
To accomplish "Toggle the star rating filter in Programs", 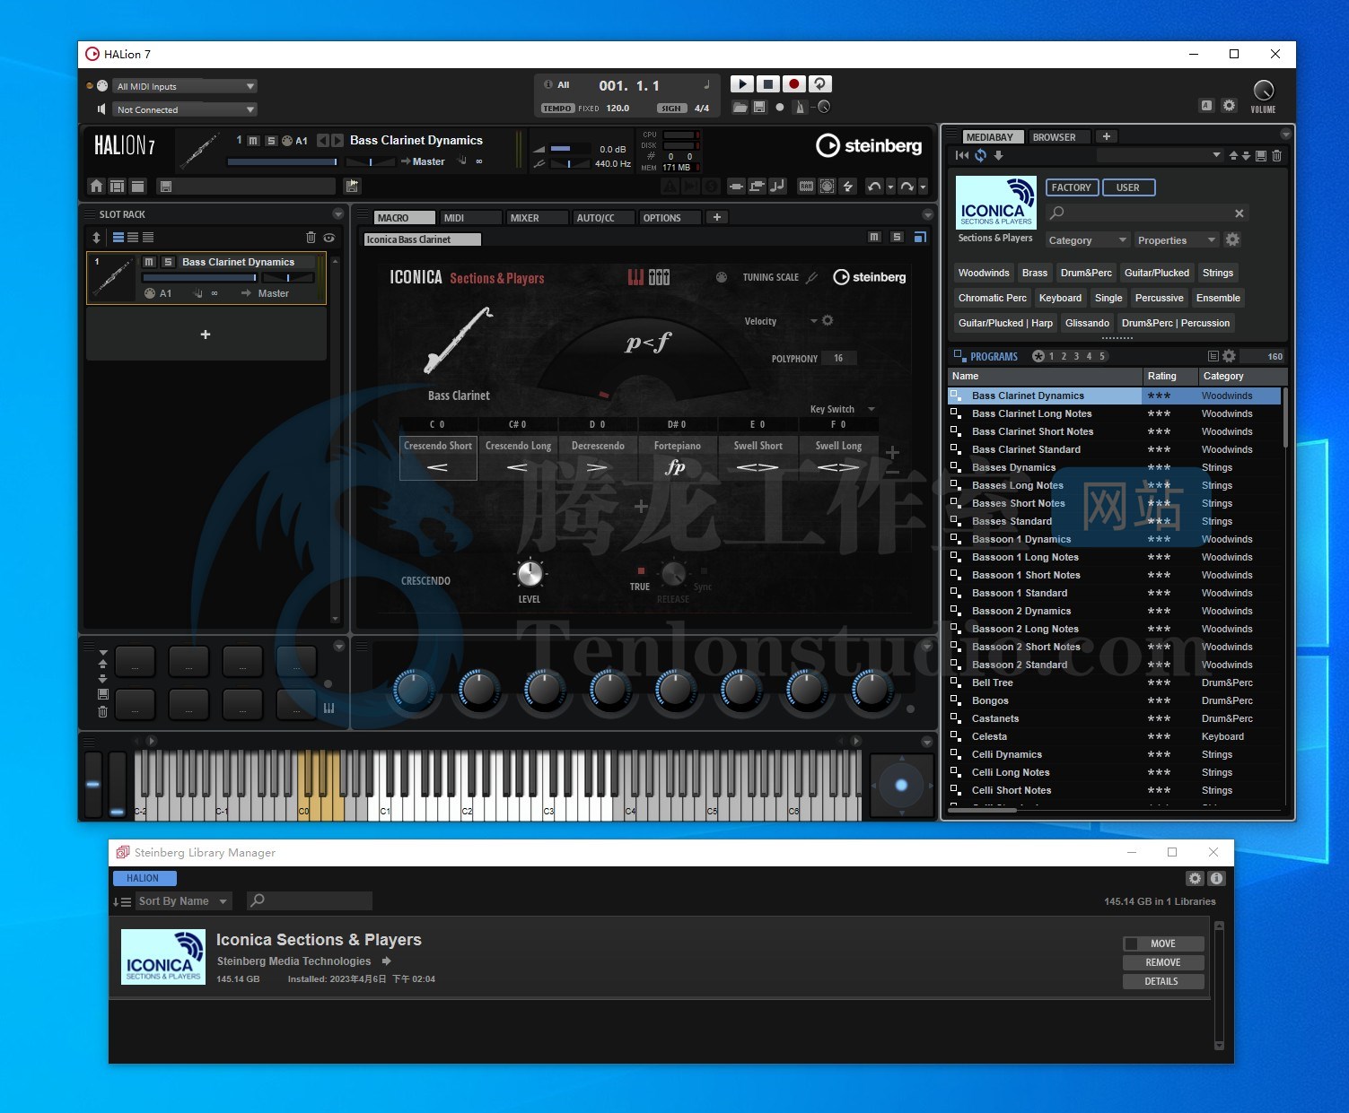I will (x=1038, y=356).
